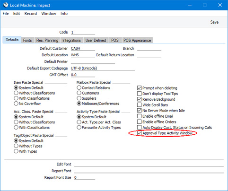Select Without Classifications under Item Paste Special
Viewport: 228px width, 191px height.
[x=16, y=93]
